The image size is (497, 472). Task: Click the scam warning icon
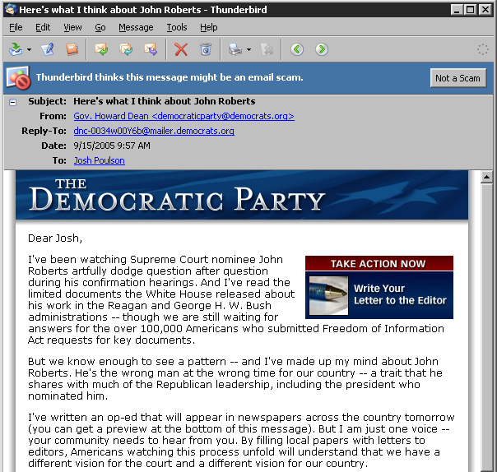[18, 77]
